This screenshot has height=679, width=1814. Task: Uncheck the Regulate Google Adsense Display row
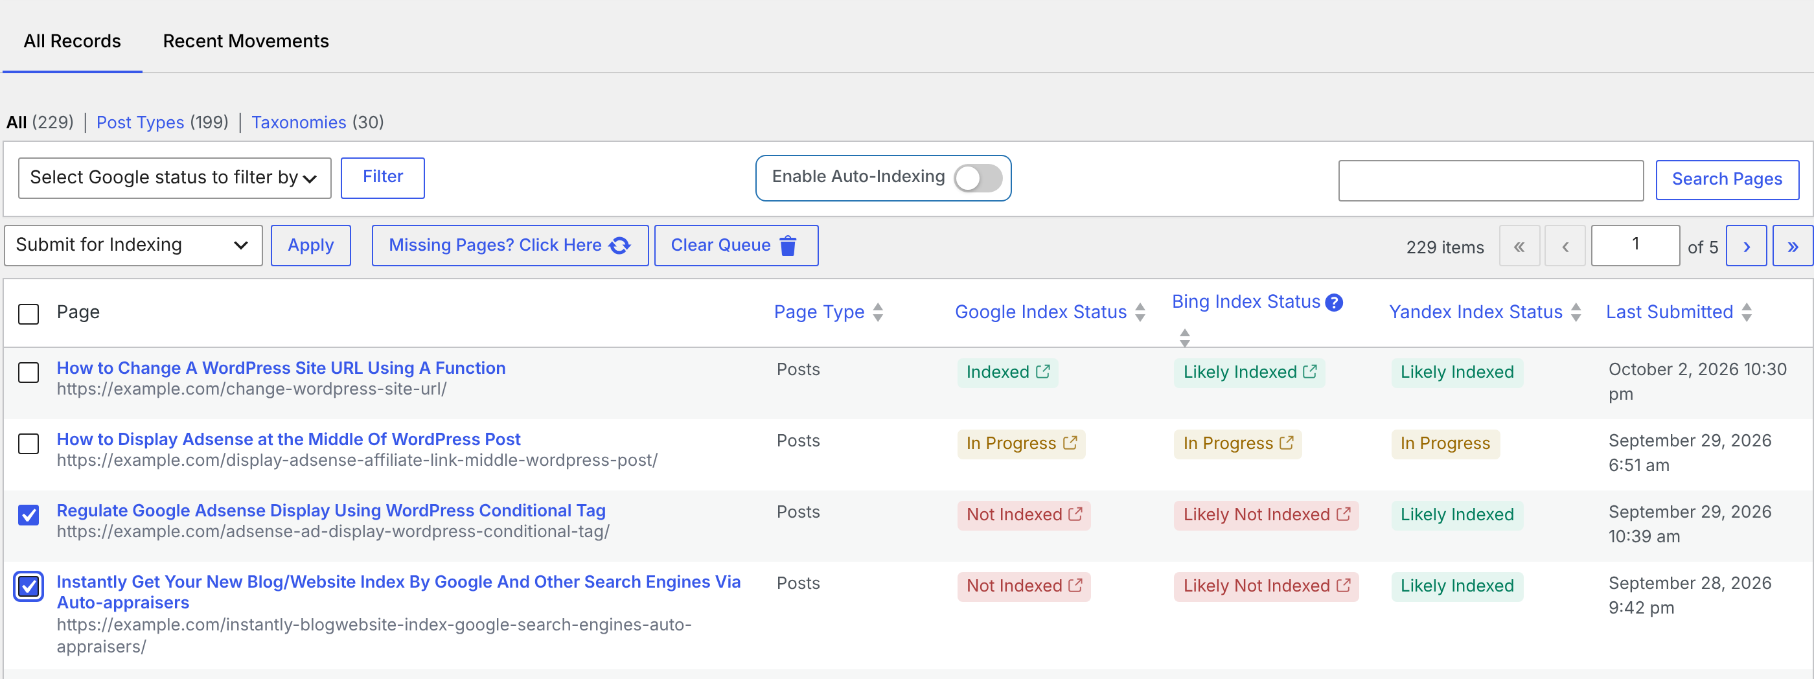tap(28, 514)
